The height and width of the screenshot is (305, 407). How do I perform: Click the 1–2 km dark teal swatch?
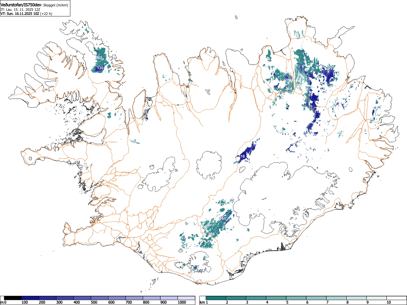coord(216,298)
